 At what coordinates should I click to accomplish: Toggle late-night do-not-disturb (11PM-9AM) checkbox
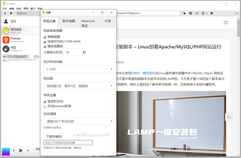pyautogui.click(x=45, y=42)
